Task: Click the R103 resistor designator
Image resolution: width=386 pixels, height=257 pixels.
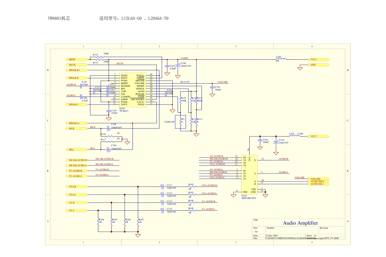Action: click(x=191, y=192)
